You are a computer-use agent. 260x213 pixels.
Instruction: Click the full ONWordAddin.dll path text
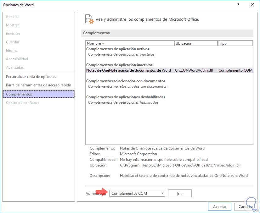pyautogui.click(x=180, y=165)
